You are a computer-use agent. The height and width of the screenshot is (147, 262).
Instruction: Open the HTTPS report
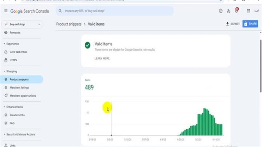(x=13, y=60)
